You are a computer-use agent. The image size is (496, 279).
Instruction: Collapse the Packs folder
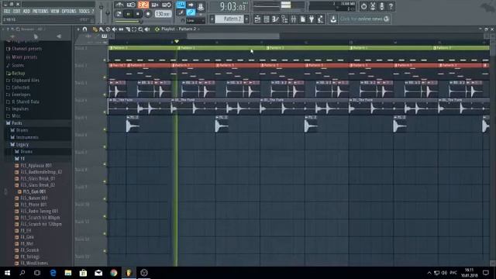(14, 122)
